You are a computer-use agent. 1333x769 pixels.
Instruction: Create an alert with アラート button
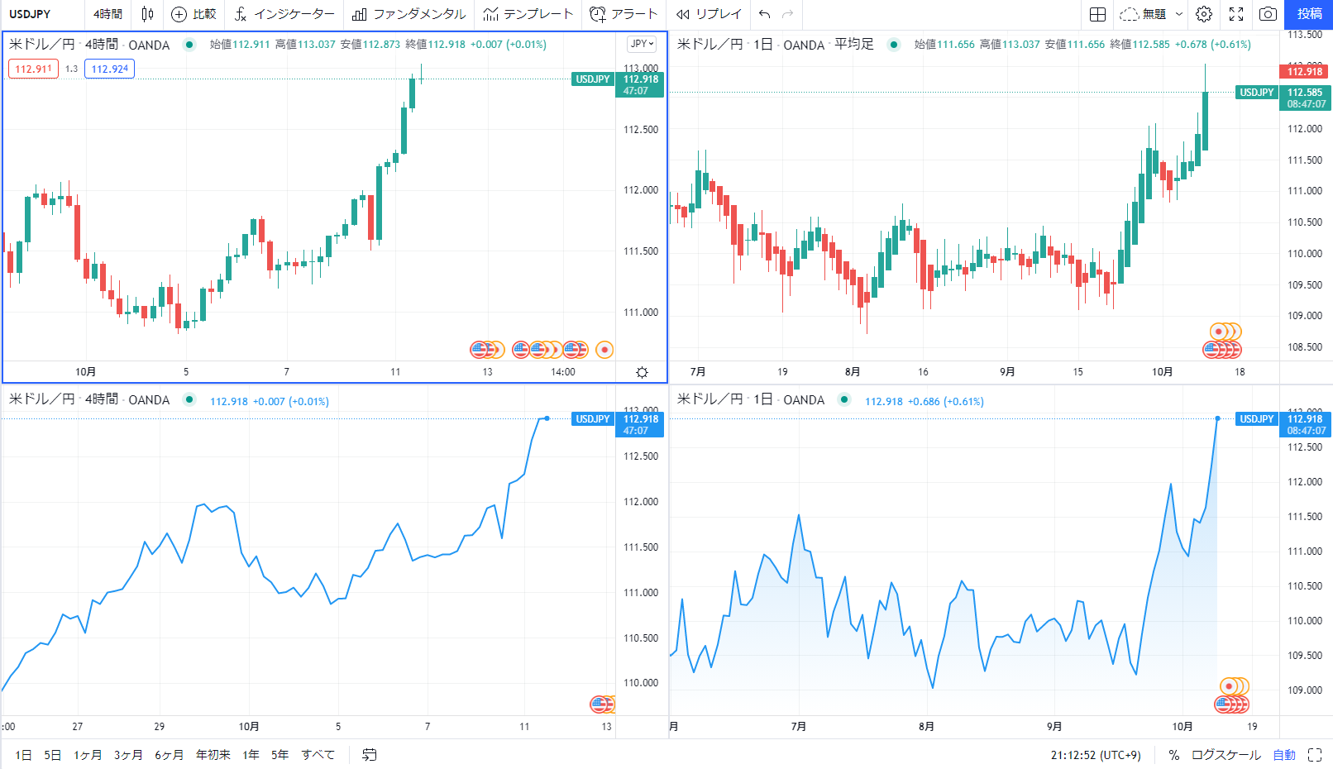[x=623, y=14]
